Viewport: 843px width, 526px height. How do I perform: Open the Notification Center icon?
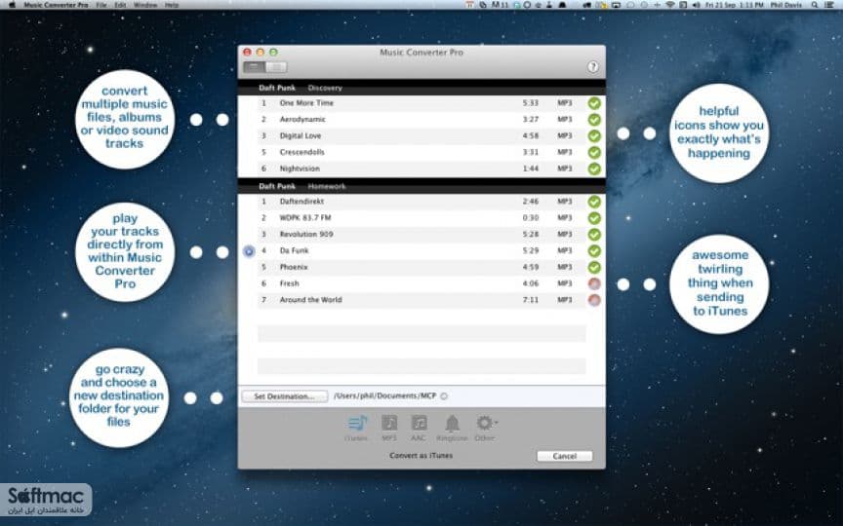pyautogui.click(x=828, y=5)
